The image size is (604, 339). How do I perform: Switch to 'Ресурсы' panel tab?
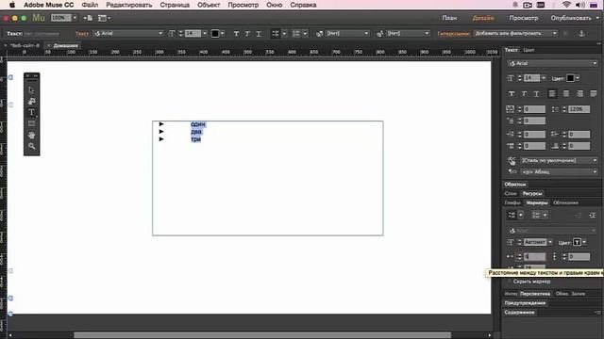[532, 193]
